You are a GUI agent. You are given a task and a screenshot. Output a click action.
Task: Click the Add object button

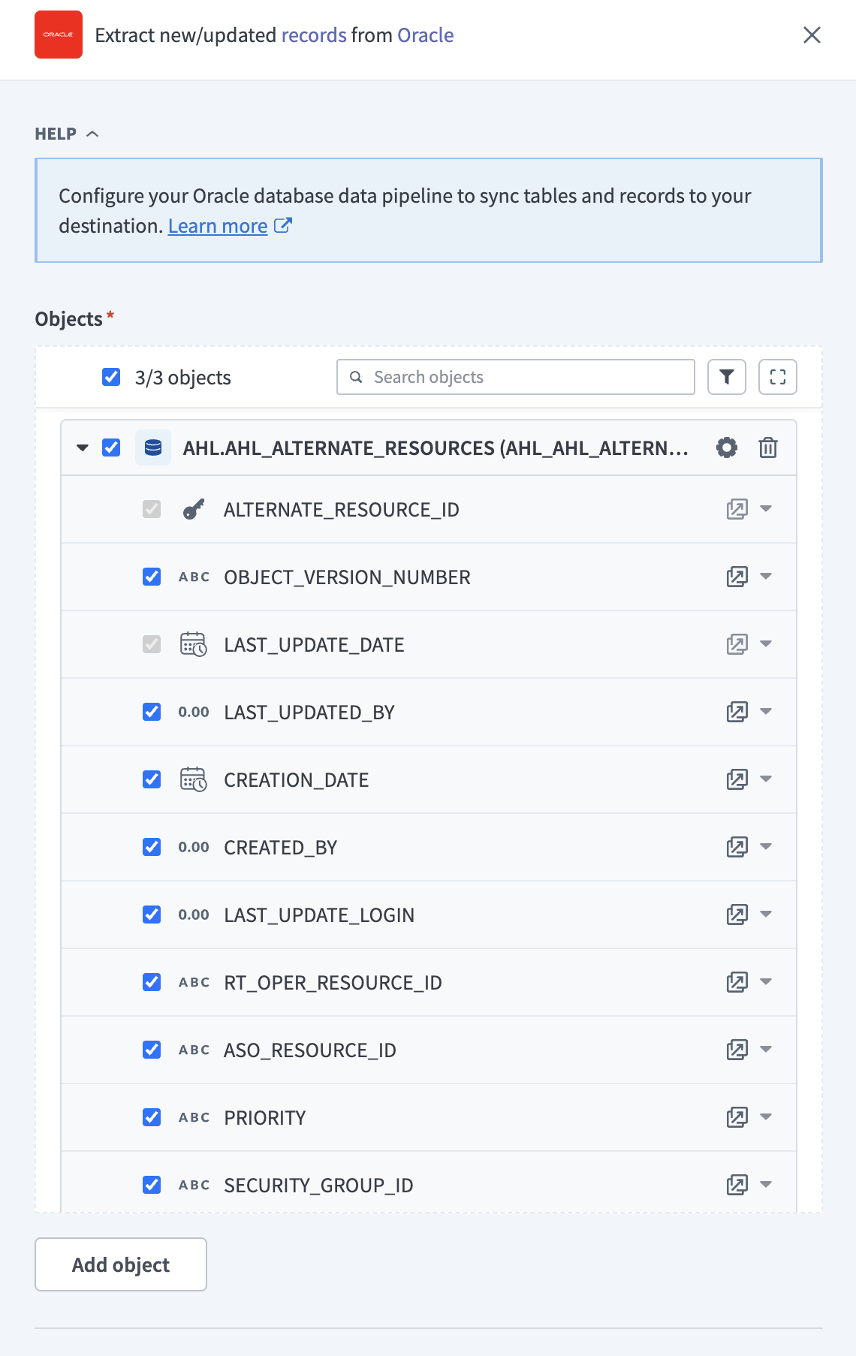(121, 1264)
